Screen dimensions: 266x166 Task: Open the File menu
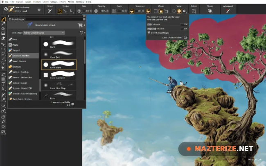(x=7, y=2)
